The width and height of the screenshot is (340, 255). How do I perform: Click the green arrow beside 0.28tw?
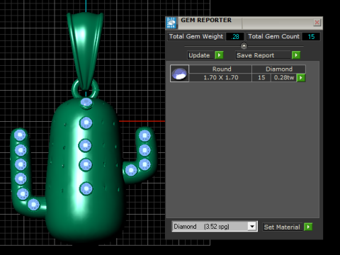pyautogui.click(x=301, y=78)
